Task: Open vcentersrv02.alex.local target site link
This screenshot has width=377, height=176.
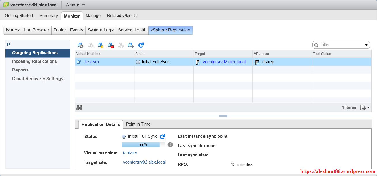Action: pyautogui.click(x=144, y=162)
